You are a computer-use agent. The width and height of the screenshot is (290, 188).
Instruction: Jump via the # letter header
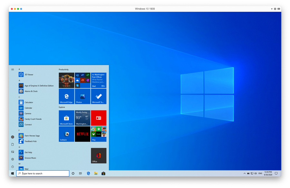19,69
